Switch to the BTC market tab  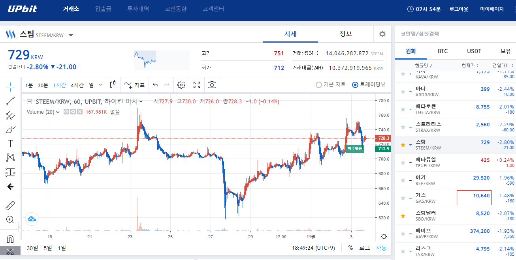(x=443, y=51)
